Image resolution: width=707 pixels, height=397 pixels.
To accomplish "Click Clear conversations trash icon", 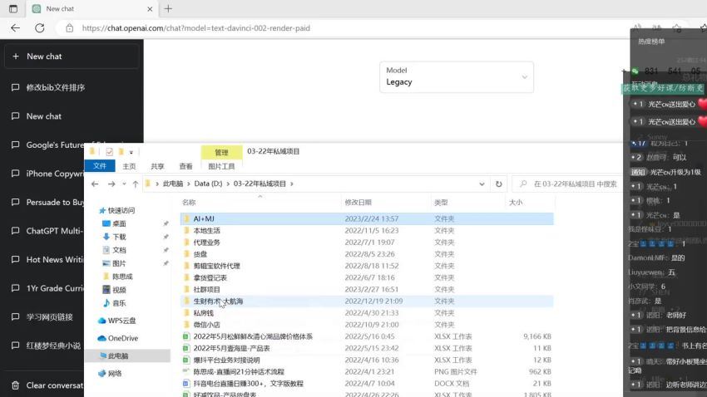I will (x=15, y=385).
